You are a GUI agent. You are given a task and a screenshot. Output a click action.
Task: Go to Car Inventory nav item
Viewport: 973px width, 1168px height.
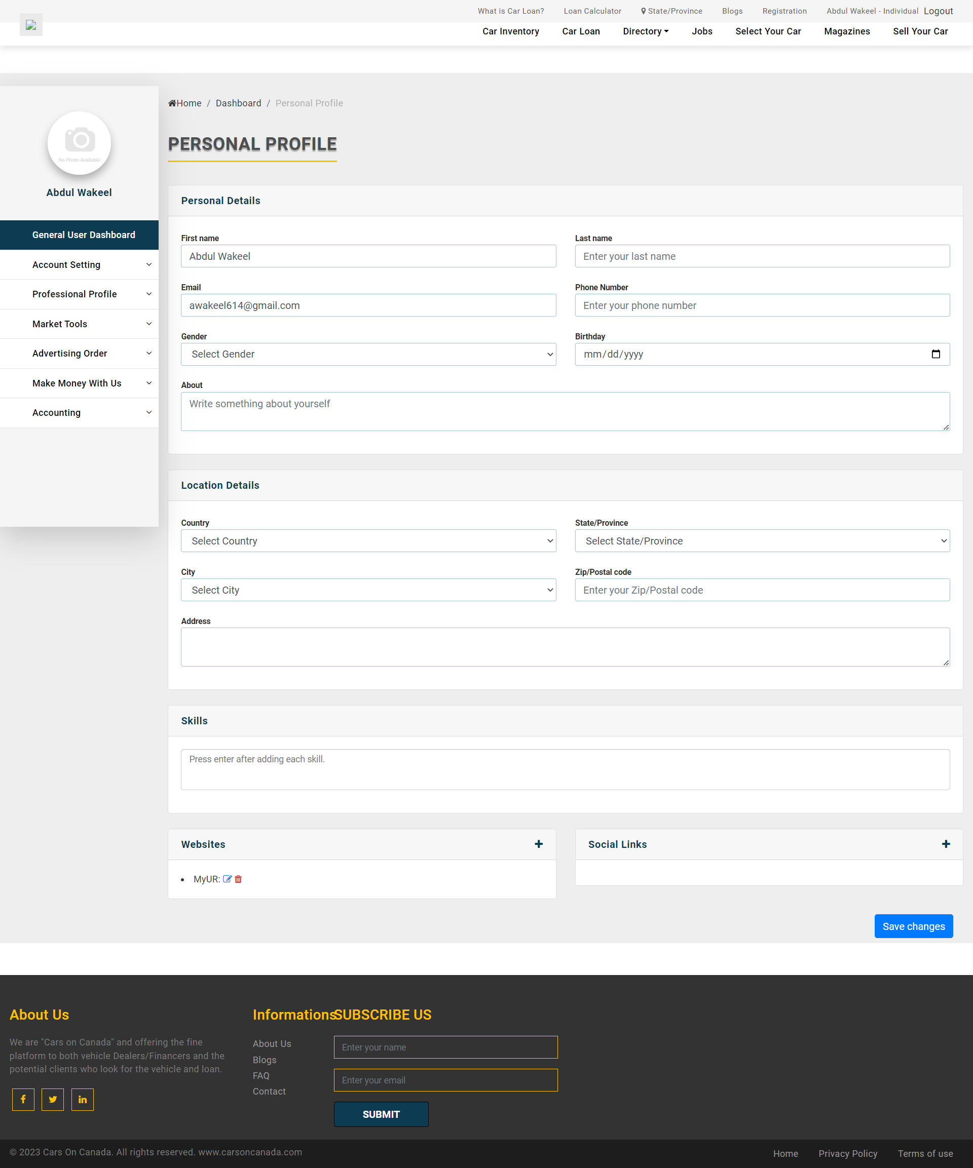tap(510, 31)
